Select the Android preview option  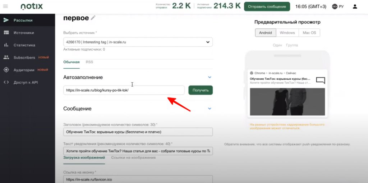266,33
